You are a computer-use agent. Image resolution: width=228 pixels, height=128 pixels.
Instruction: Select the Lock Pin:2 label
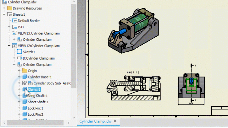(x=36, y=115)
